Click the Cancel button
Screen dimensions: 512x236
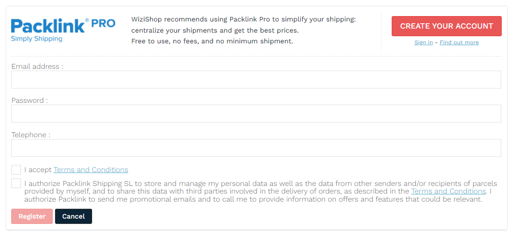[73, 216]
